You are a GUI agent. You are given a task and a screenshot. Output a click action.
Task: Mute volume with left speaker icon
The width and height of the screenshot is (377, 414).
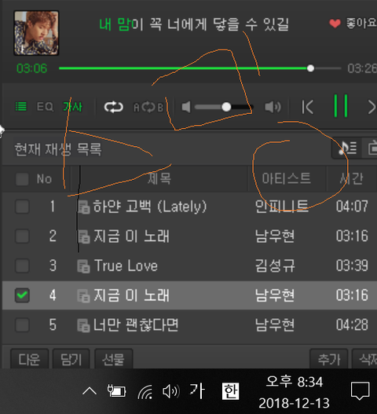[186, 107]
